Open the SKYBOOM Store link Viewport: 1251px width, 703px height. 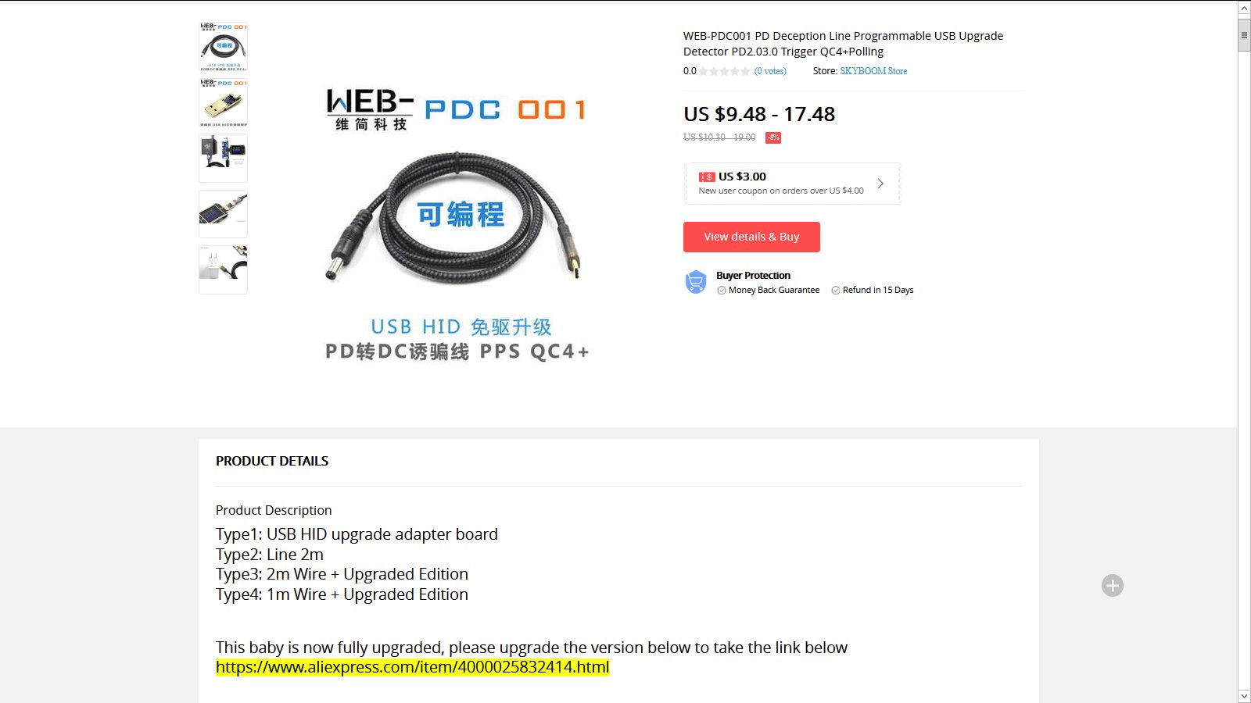(x=873, y=71)
